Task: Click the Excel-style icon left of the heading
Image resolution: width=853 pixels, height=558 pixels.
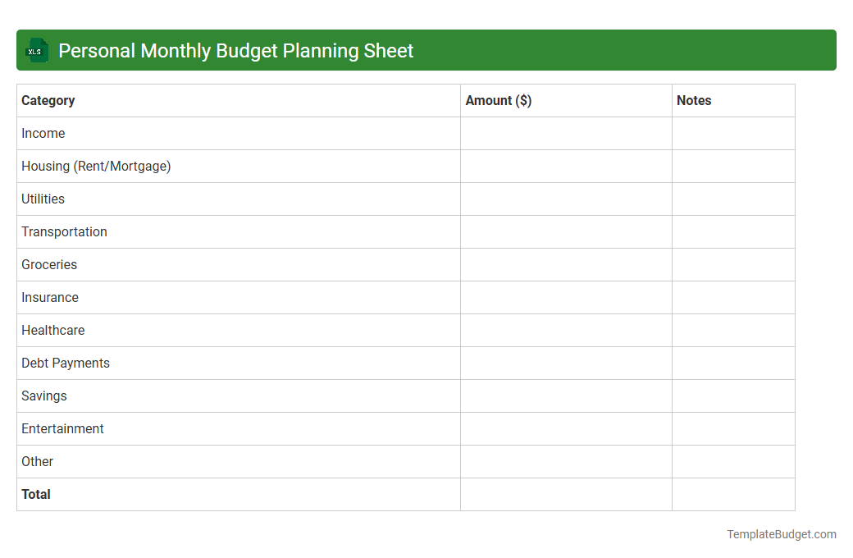Action: (x=36, y=50)
